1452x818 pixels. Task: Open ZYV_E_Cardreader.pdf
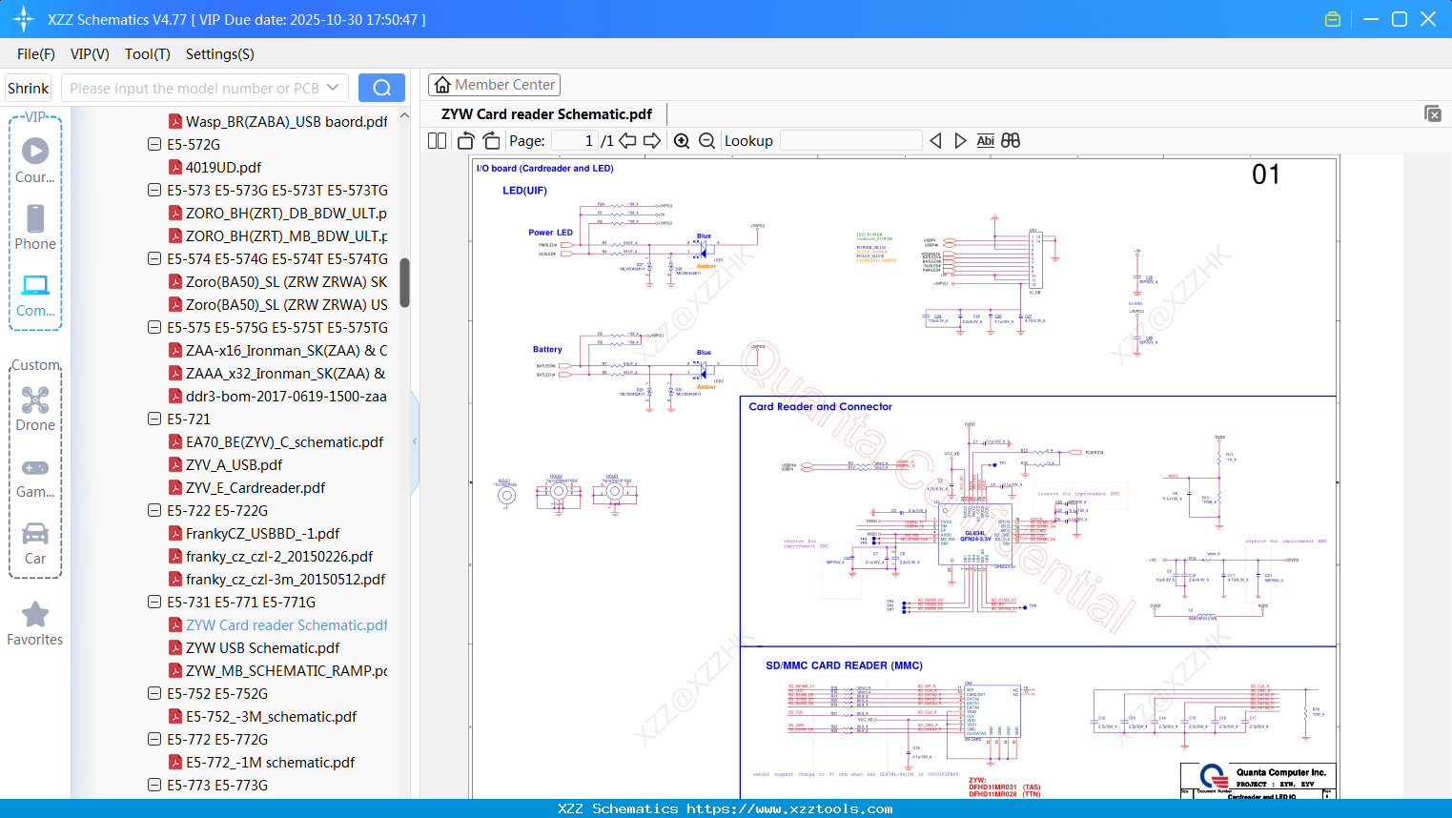[x=256, y=487]
